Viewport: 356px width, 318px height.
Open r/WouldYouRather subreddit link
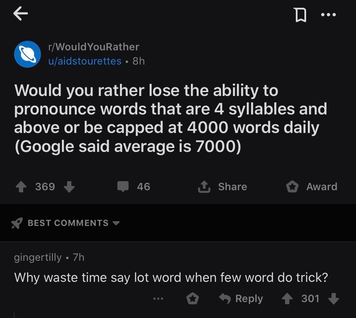(x=94, y=46)
